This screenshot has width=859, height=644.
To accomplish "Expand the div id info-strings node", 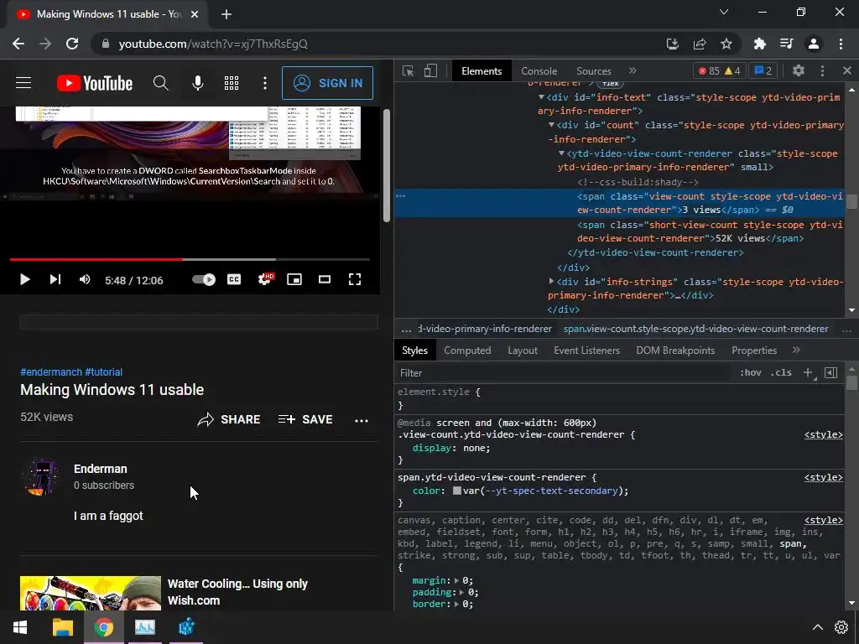I will click(552, 282).
